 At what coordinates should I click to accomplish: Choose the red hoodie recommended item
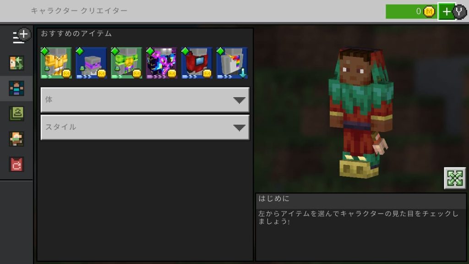pyautogui.click(x=196, y=63)
